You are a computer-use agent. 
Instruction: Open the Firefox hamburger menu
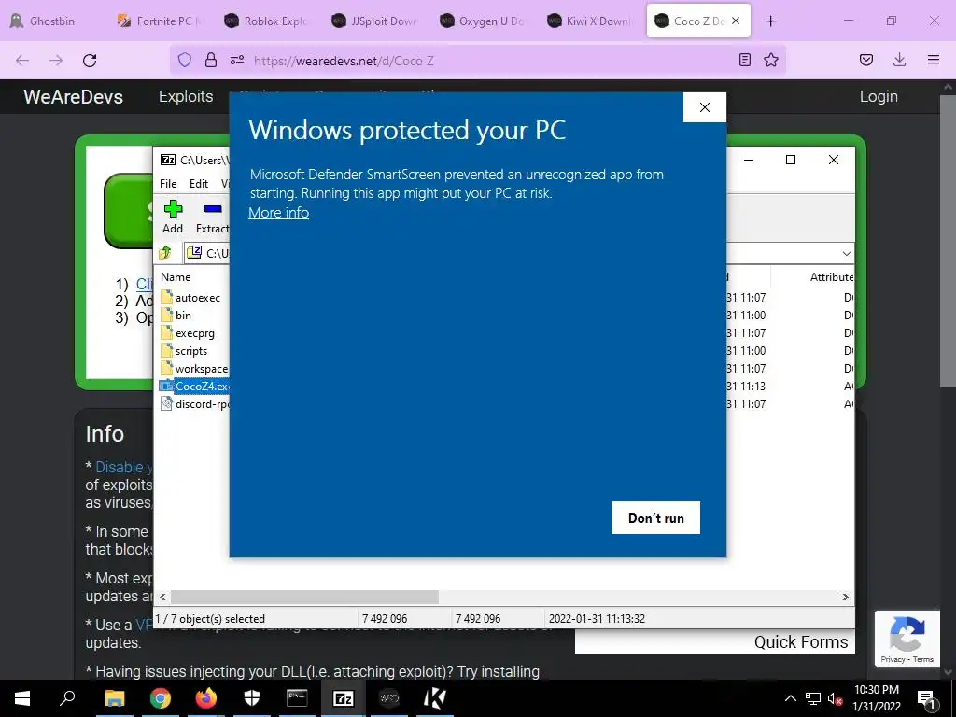[934, 60]
